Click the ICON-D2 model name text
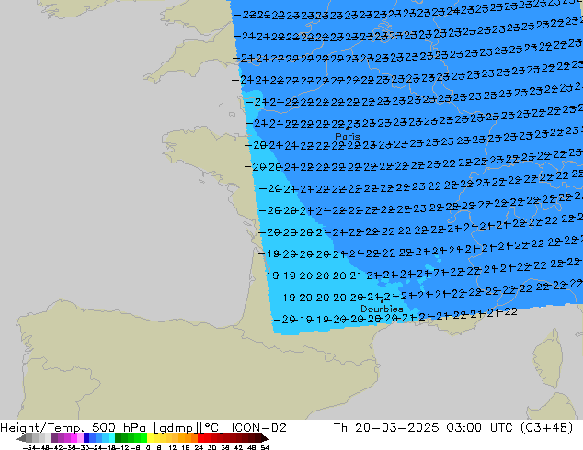Viewport: 583px width, 450px height. (258, 428)
